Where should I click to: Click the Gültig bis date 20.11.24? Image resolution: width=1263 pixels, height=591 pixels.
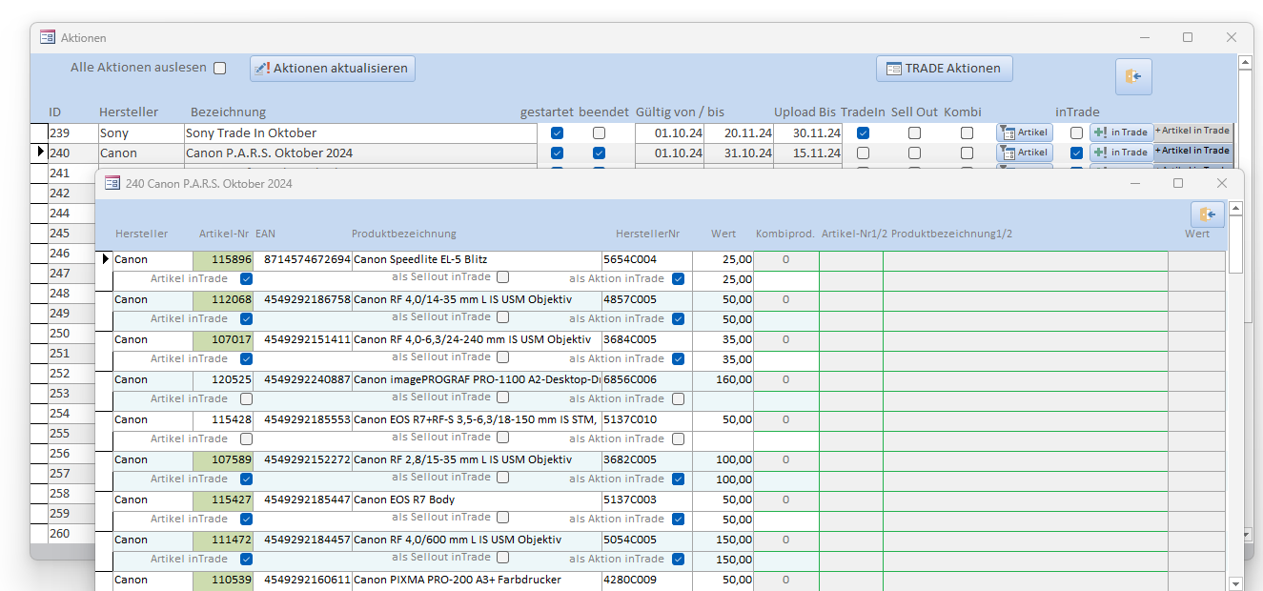[740, 133]
